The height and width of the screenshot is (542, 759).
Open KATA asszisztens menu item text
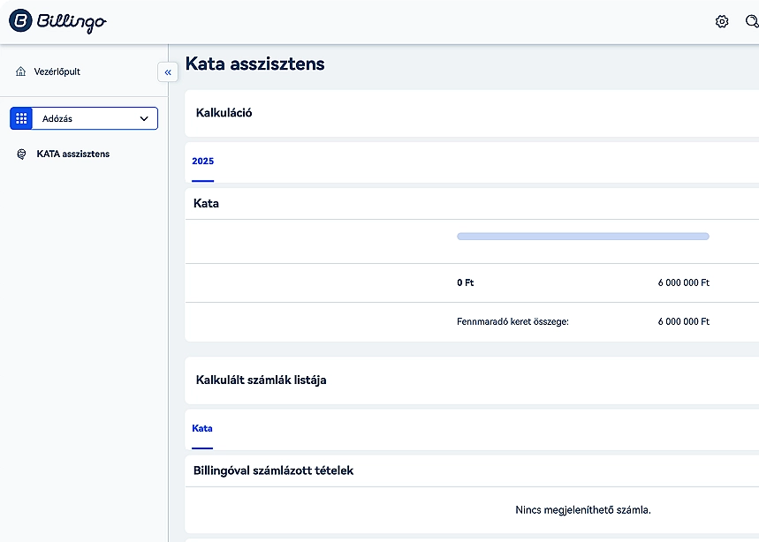(x=73, y=154)
